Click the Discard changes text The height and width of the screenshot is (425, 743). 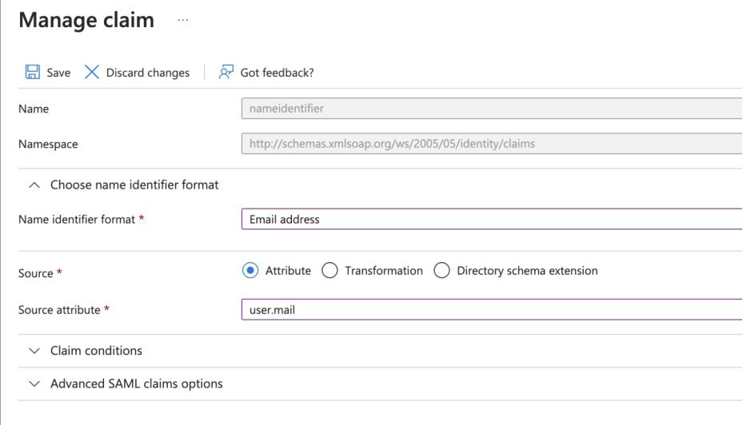148,73
